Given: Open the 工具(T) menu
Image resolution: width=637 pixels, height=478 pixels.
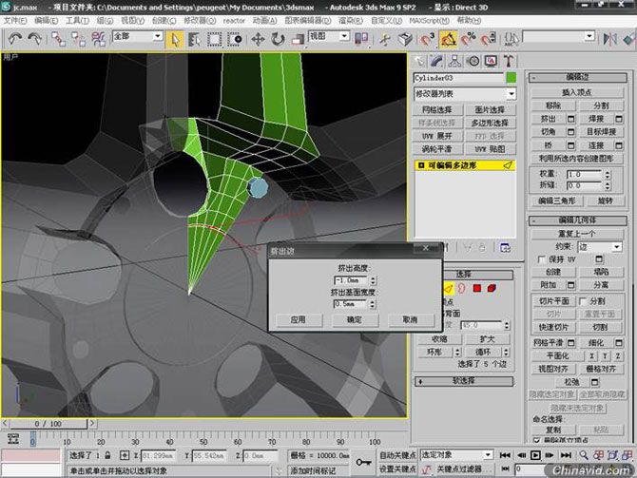Looking at the screenshot, I should 77,20.
